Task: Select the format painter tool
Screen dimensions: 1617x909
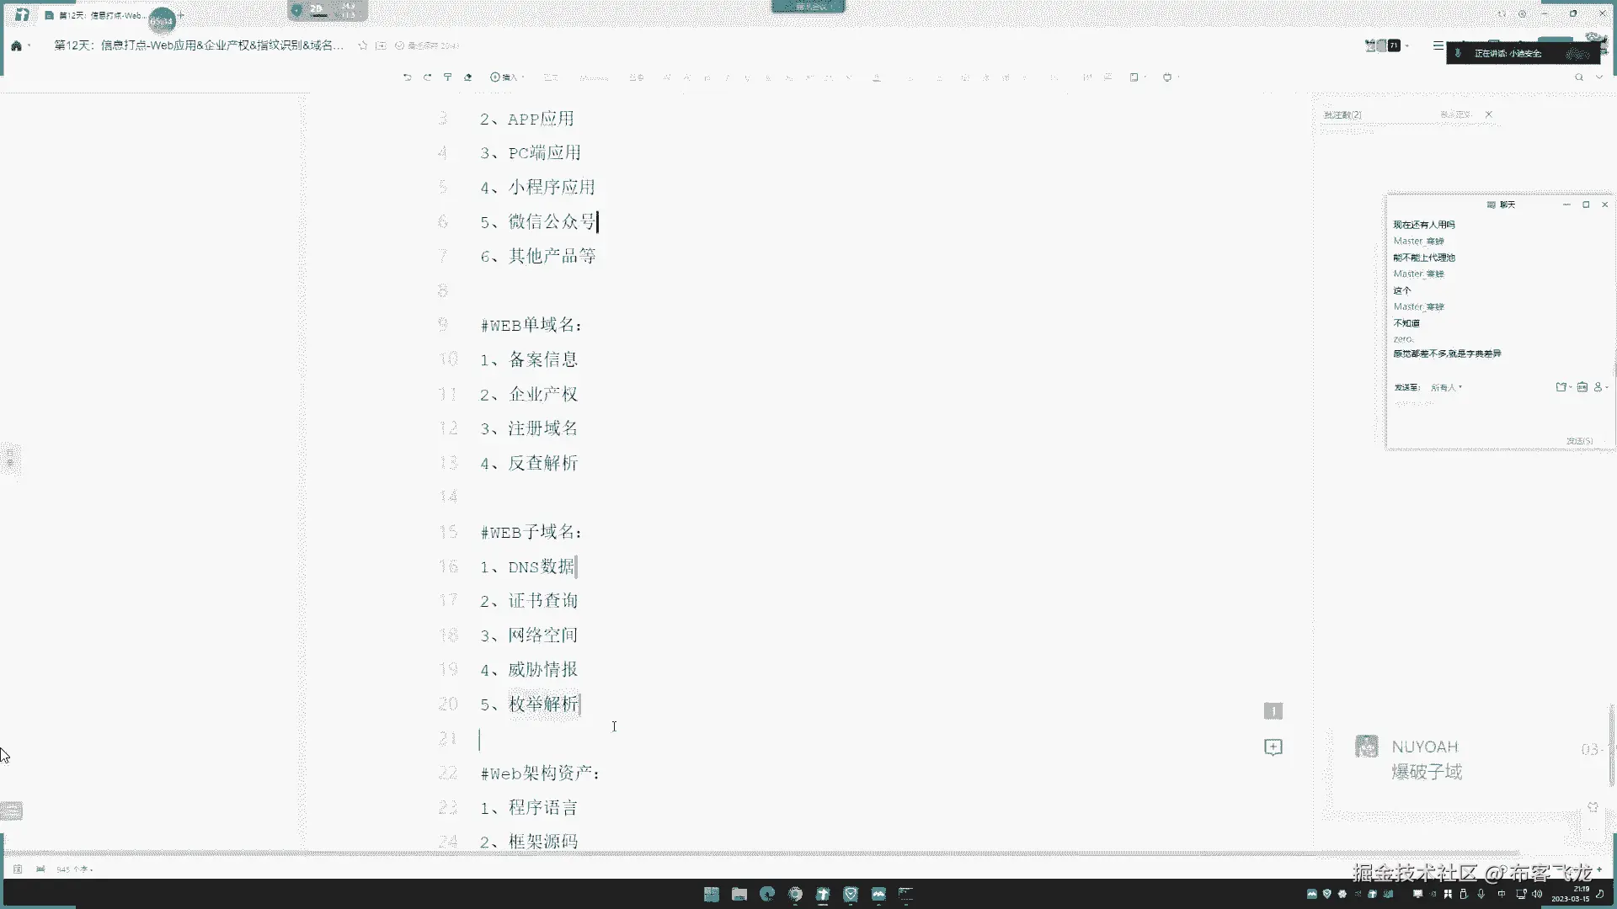Action: click(447, 77)
